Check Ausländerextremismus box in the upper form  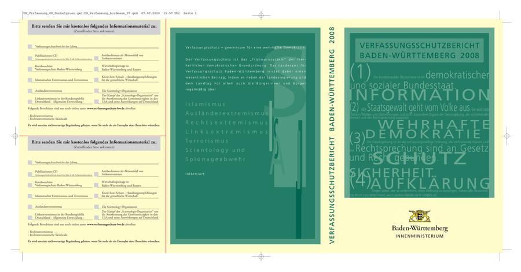coord(30,91)
